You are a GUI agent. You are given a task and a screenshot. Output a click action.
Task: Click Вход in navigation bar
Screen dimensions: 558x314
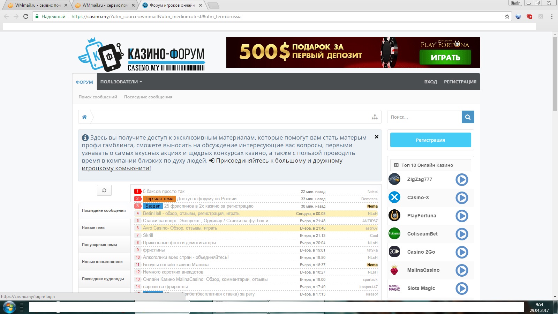point(431,82)
